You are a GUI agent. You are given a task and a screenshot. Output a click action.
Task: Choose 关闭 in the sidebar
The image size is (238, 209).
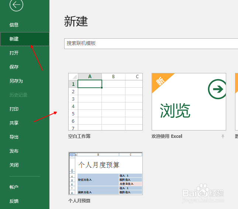pyautogui.click(x=14, y=165)
